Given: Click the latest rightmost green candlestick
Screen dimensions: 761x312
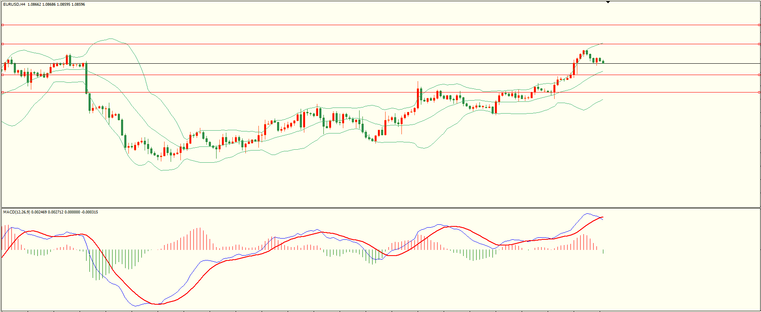Looking at the screenshot, I should pyautogui.click(x=603, y=62).
